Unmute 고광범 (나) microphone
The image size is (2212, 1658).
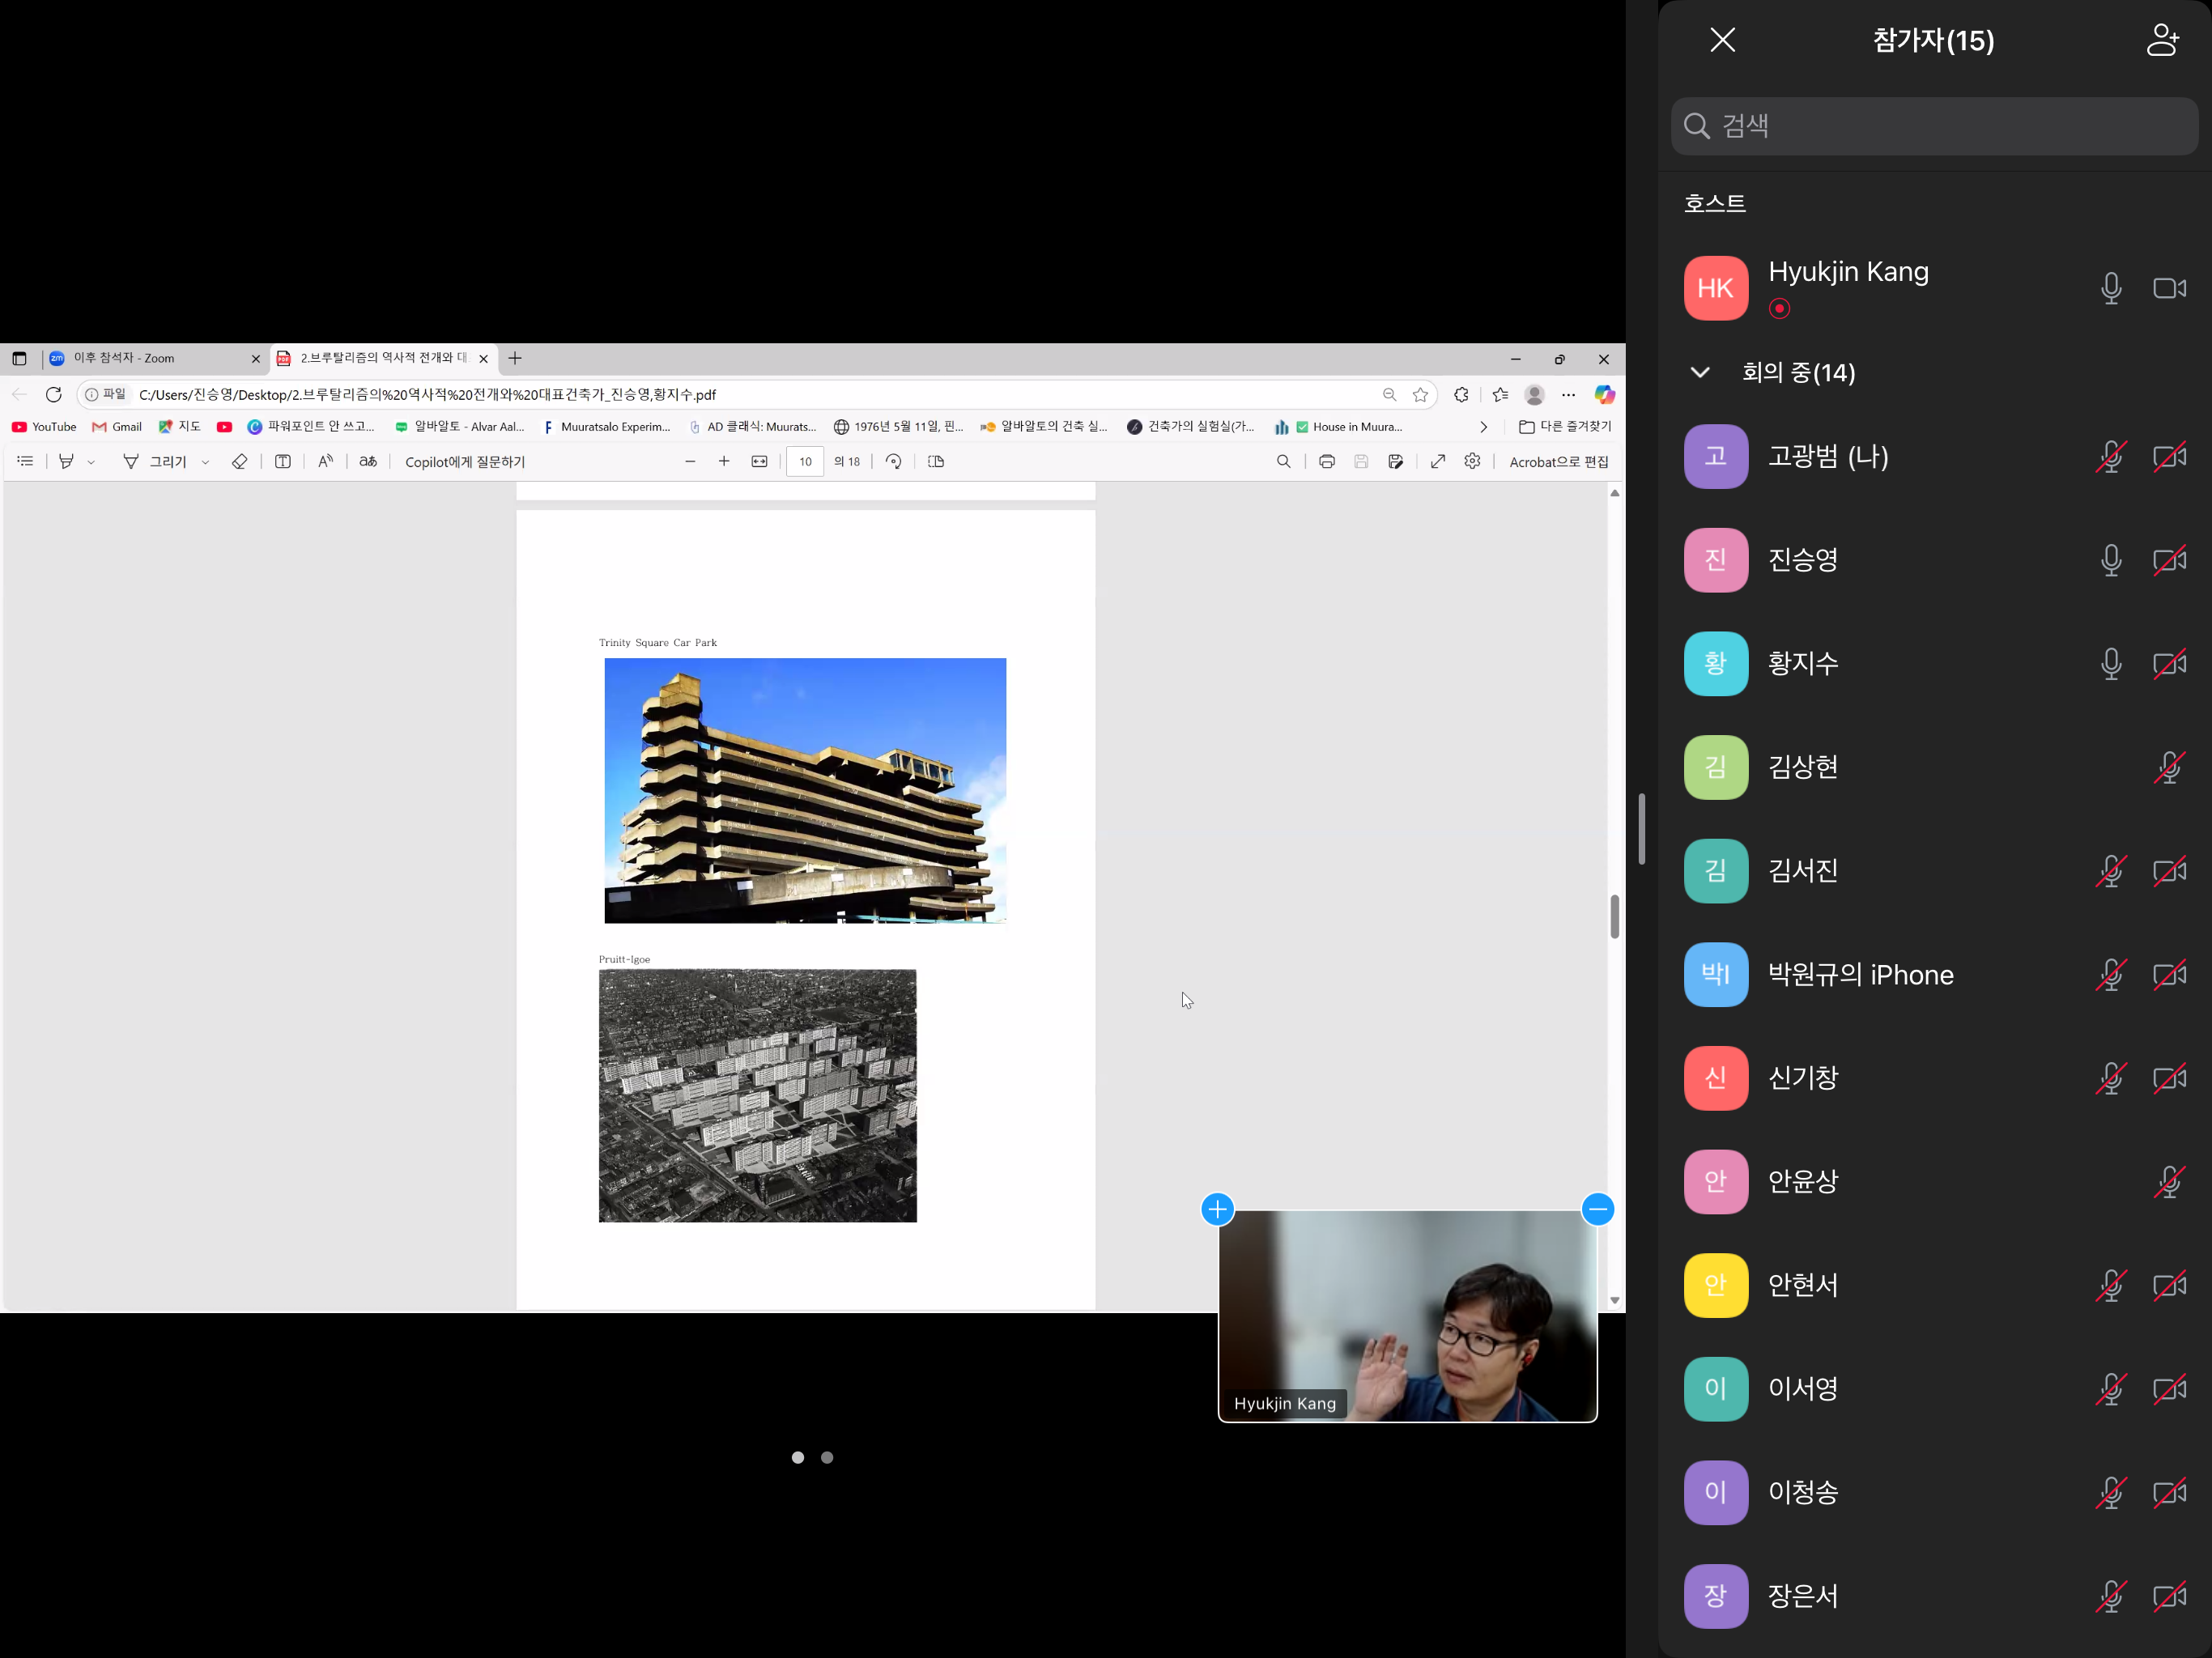pyautogui.click(x=2111, y=457)
